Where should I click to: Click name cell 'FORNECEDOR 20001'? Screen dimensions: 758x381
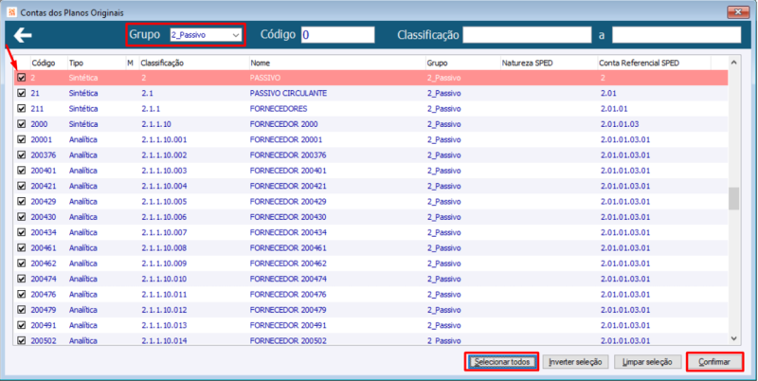(x=286, y=139)
